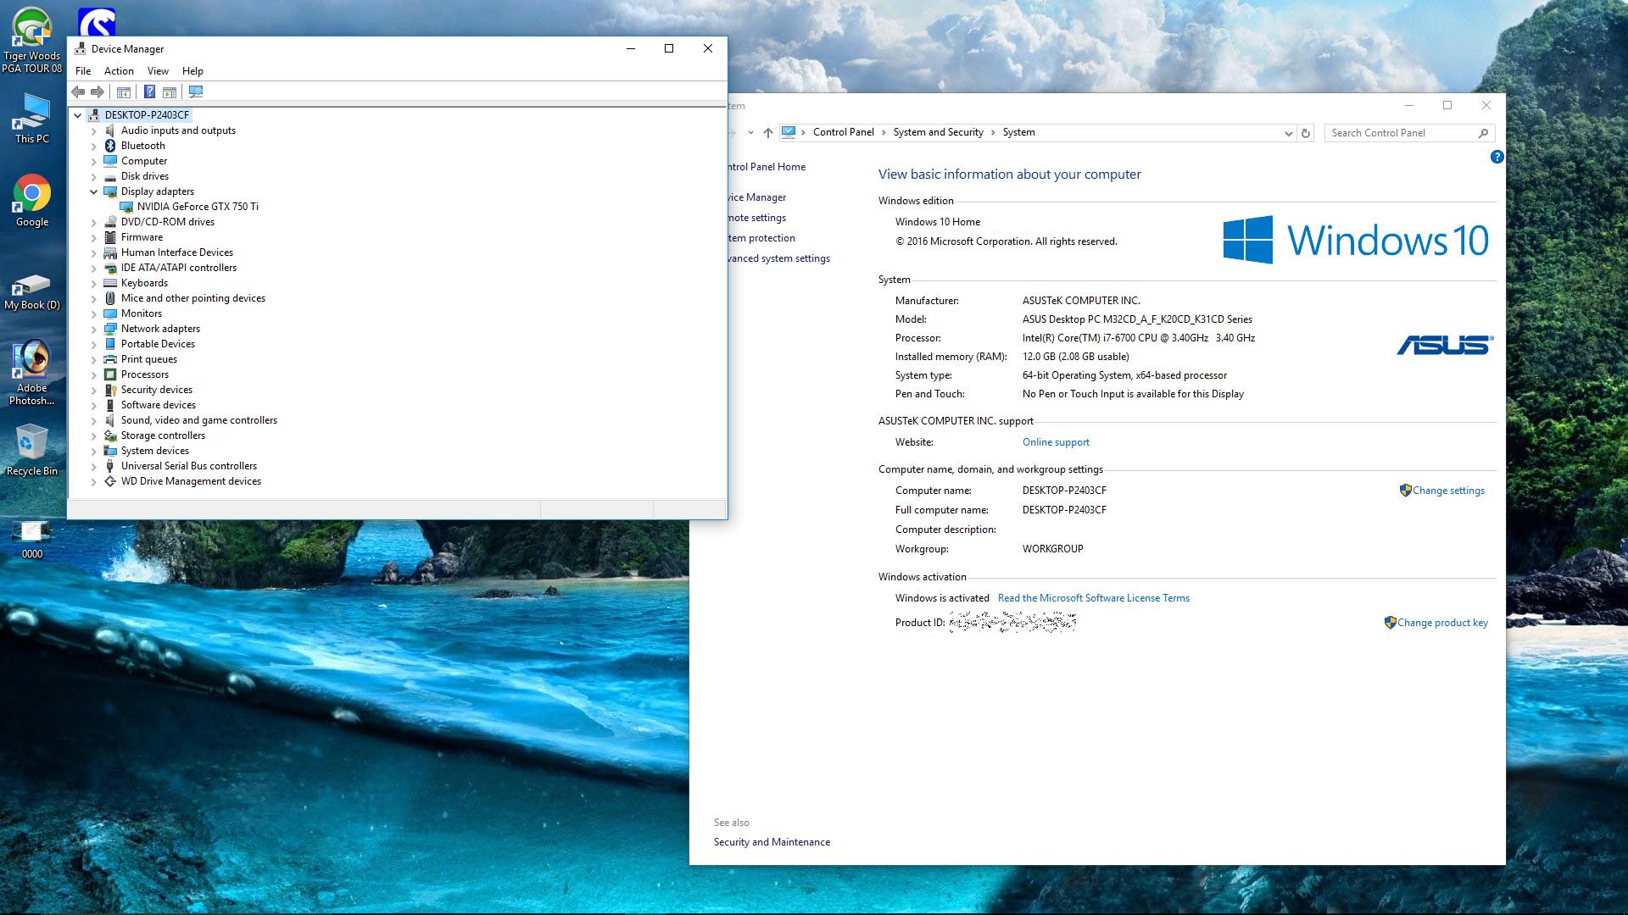This screenshot has height=915, width=1628.
Task: Select the Bluetooth category icon
Action: [110, 146]
